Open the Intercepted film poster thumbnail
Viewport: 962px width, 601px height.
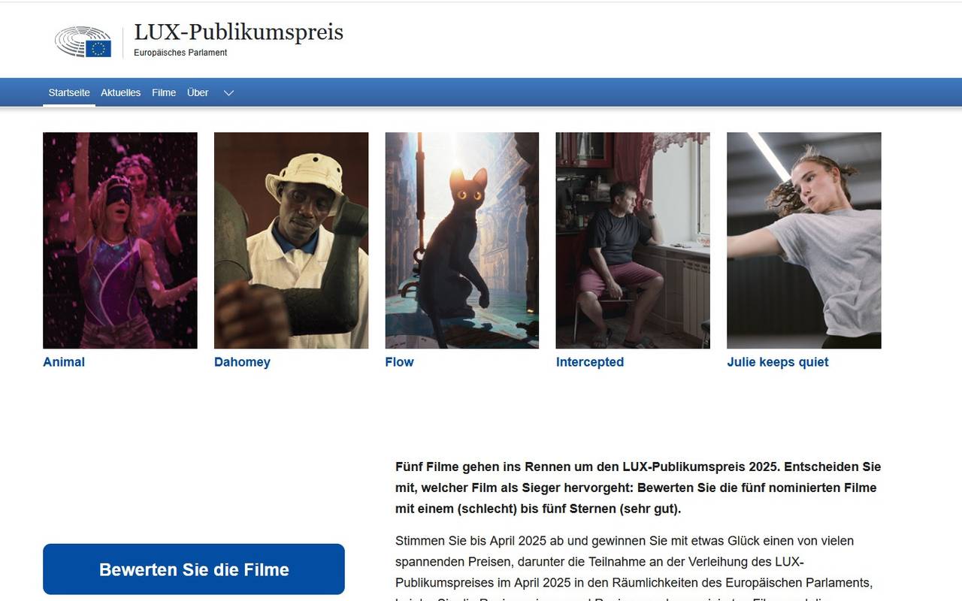(633, 240)
